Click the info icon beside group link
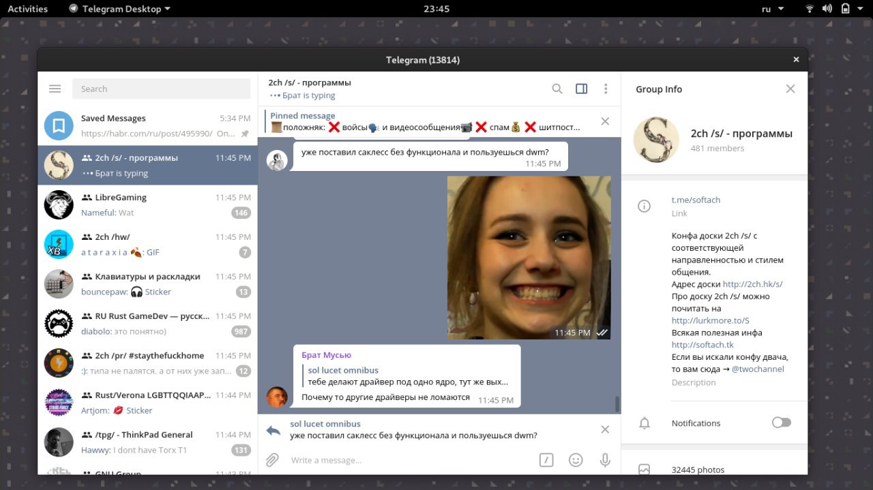873x490 pixels. point(644,206)
